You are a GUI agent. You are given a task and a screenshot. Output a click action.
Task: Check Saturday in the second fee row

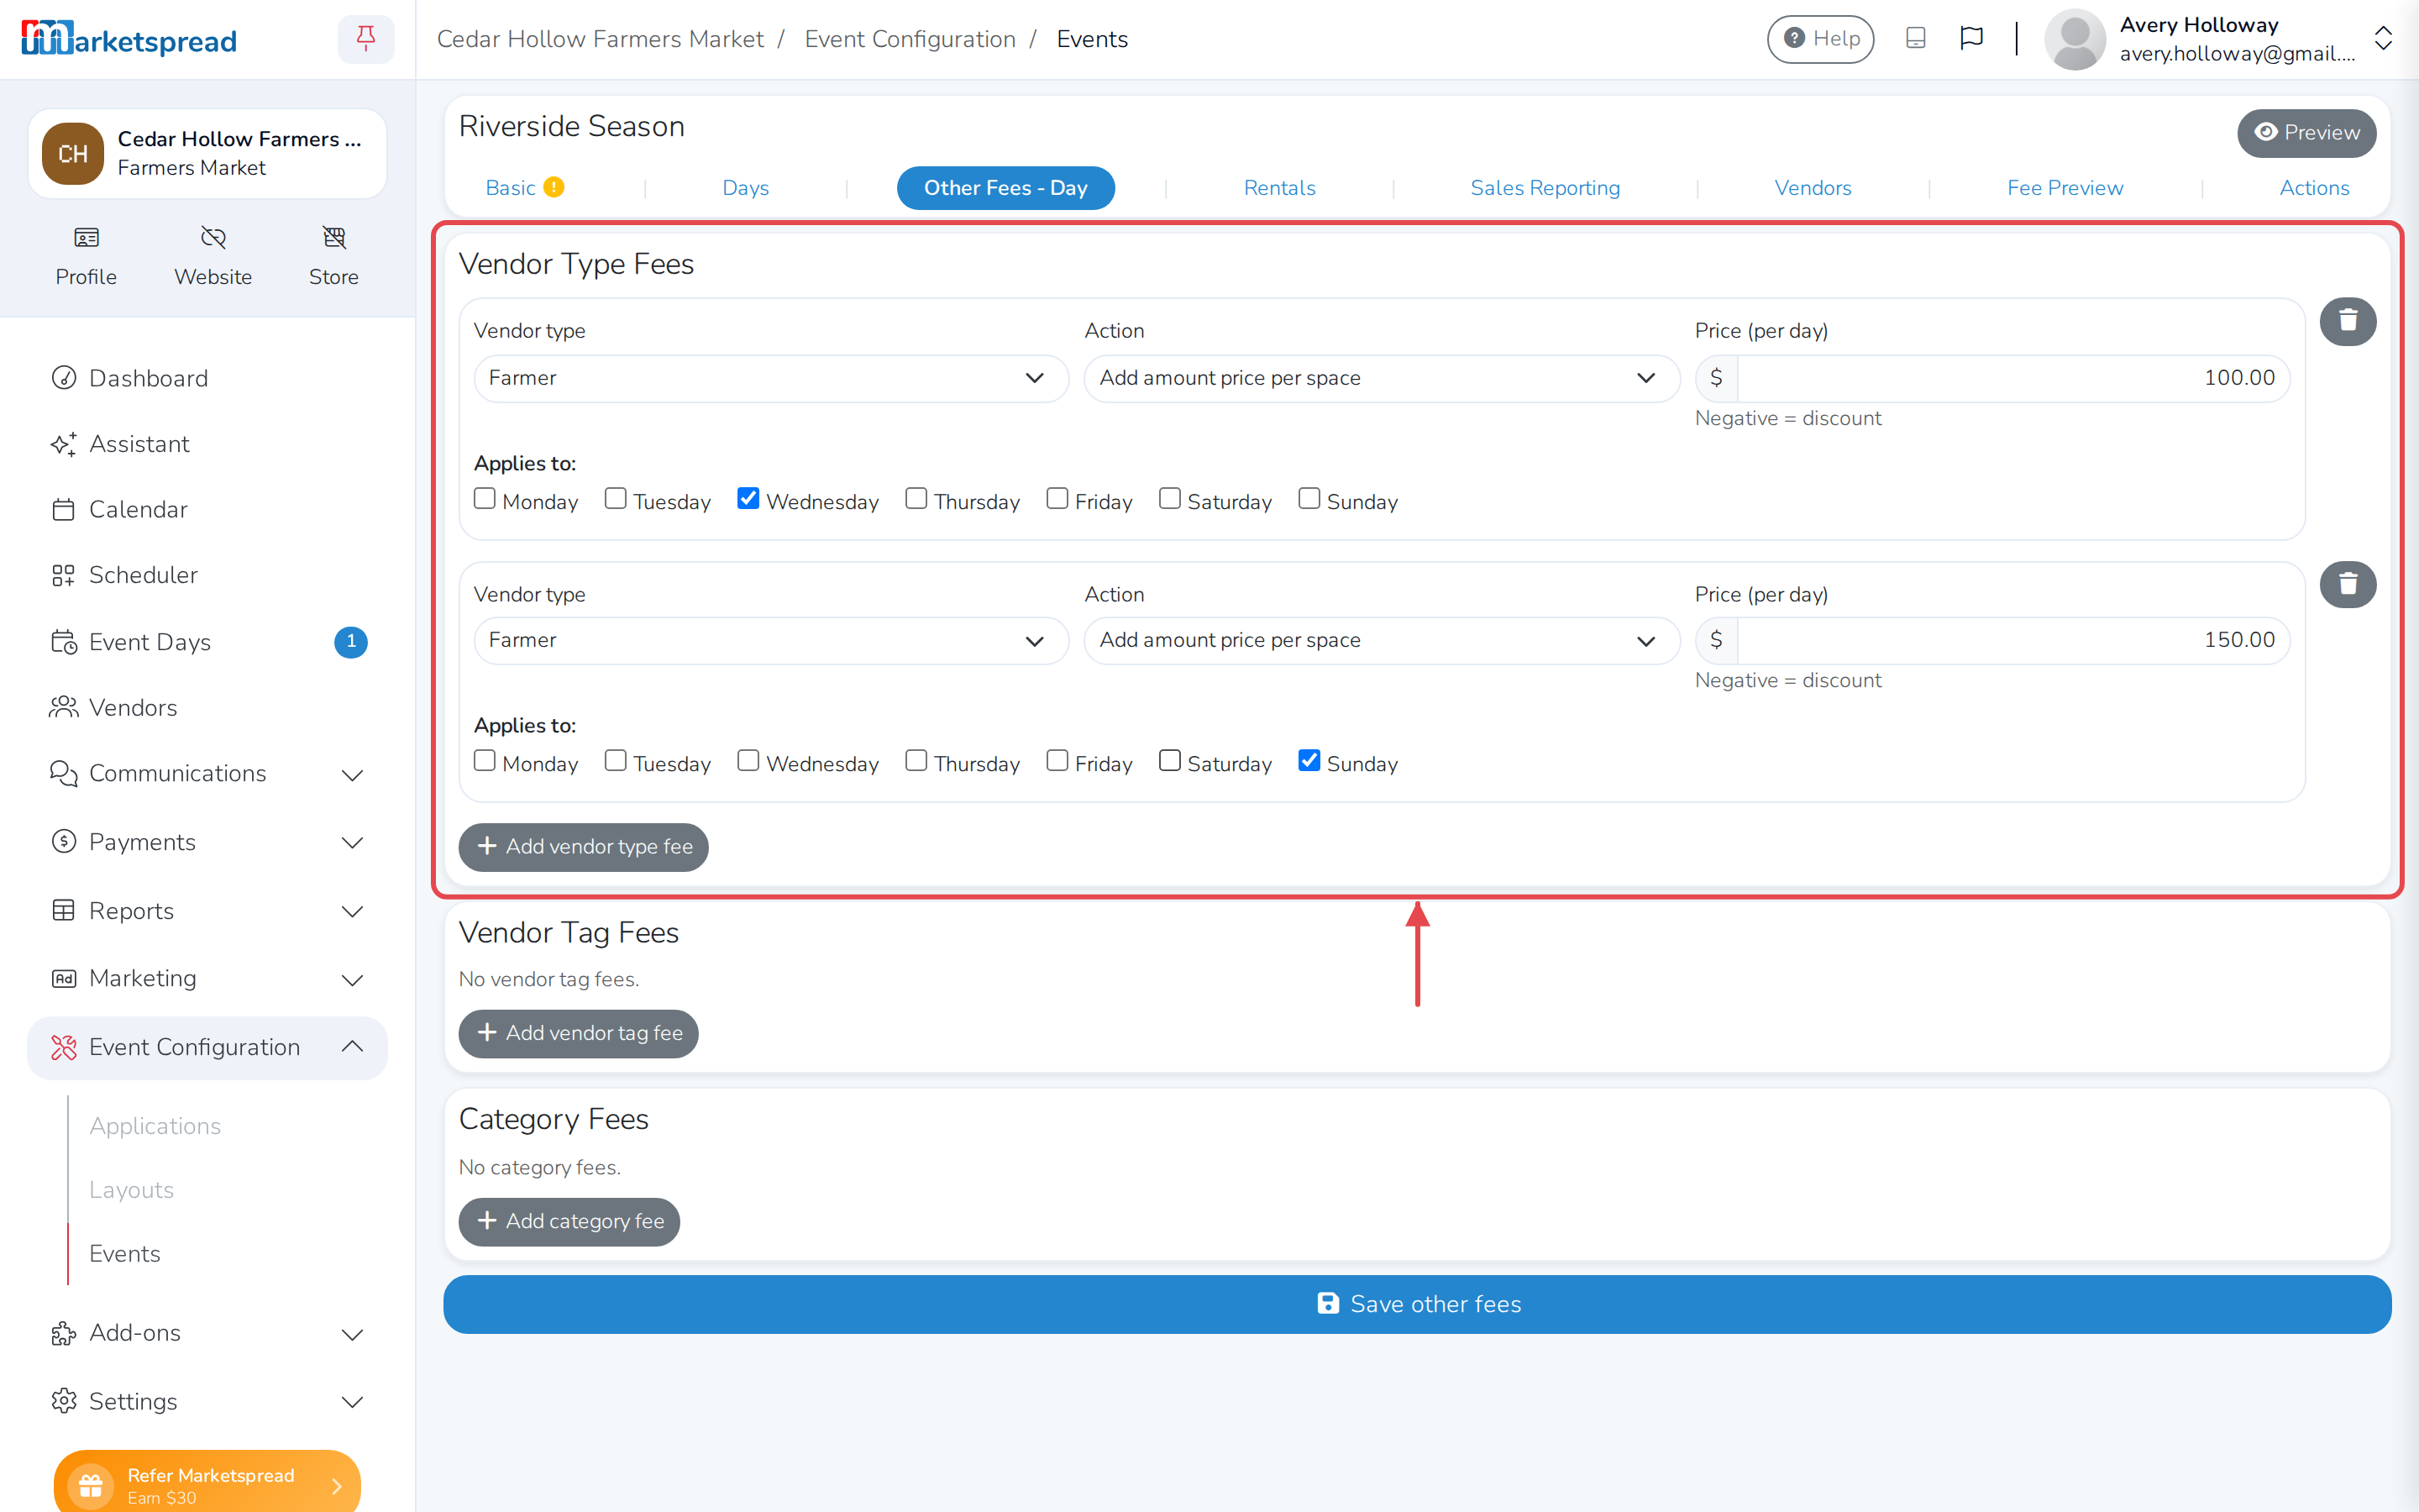pos(1169,760)
